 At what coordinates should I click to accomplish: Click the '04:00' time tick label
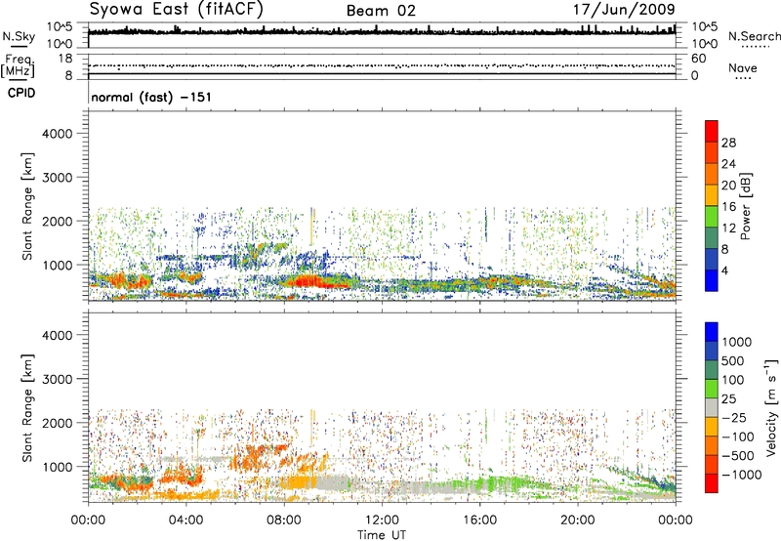pyautogui.click(x=185, y=520)
